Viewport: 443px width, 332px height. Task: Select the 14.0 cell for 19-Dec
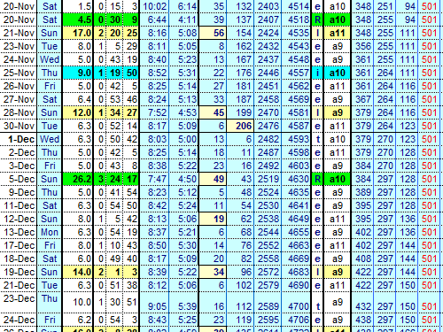click(x=77, y=272)
